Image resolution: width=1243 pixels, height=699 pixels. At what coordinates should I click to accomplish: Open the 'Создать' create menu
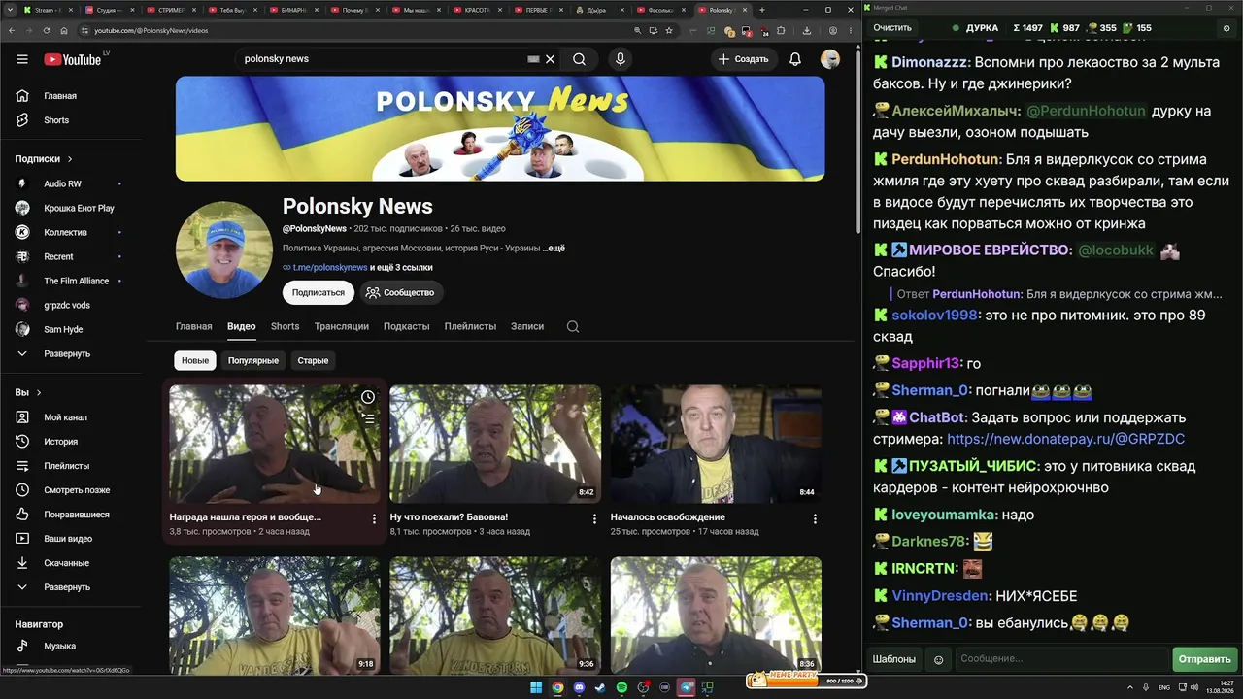(743, 59)
